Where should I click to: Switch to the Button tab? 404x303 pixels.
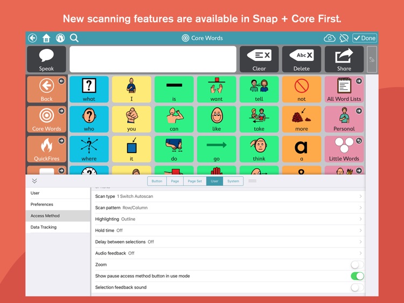tap(157, 181)
